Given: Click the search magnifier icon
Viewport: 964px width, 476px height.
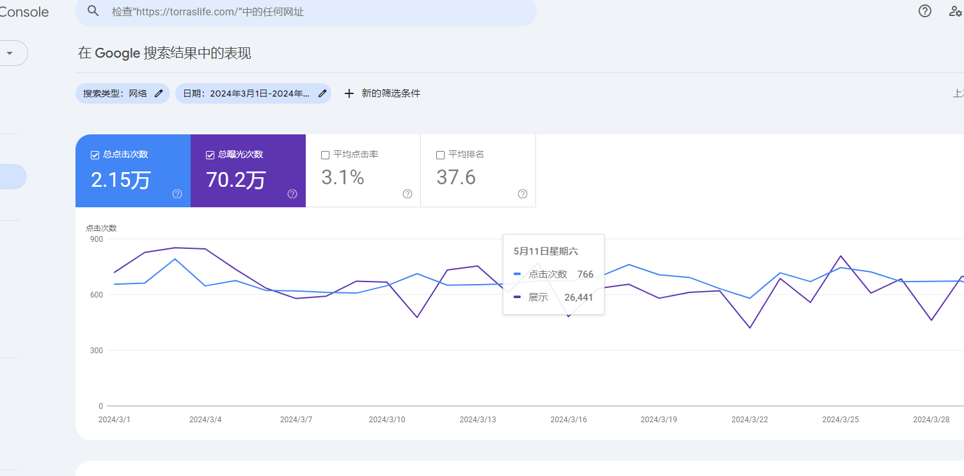Looking at the screenshot, I should [x=93, y=12].
